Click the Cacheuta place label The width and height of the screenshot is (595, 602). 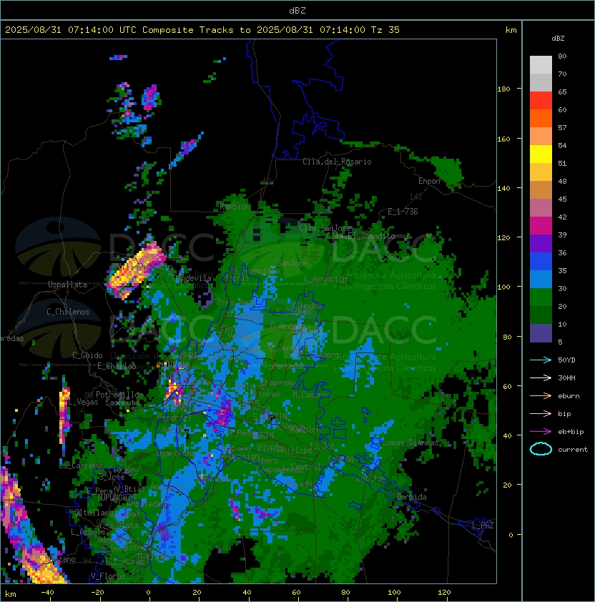pos(122,403)
